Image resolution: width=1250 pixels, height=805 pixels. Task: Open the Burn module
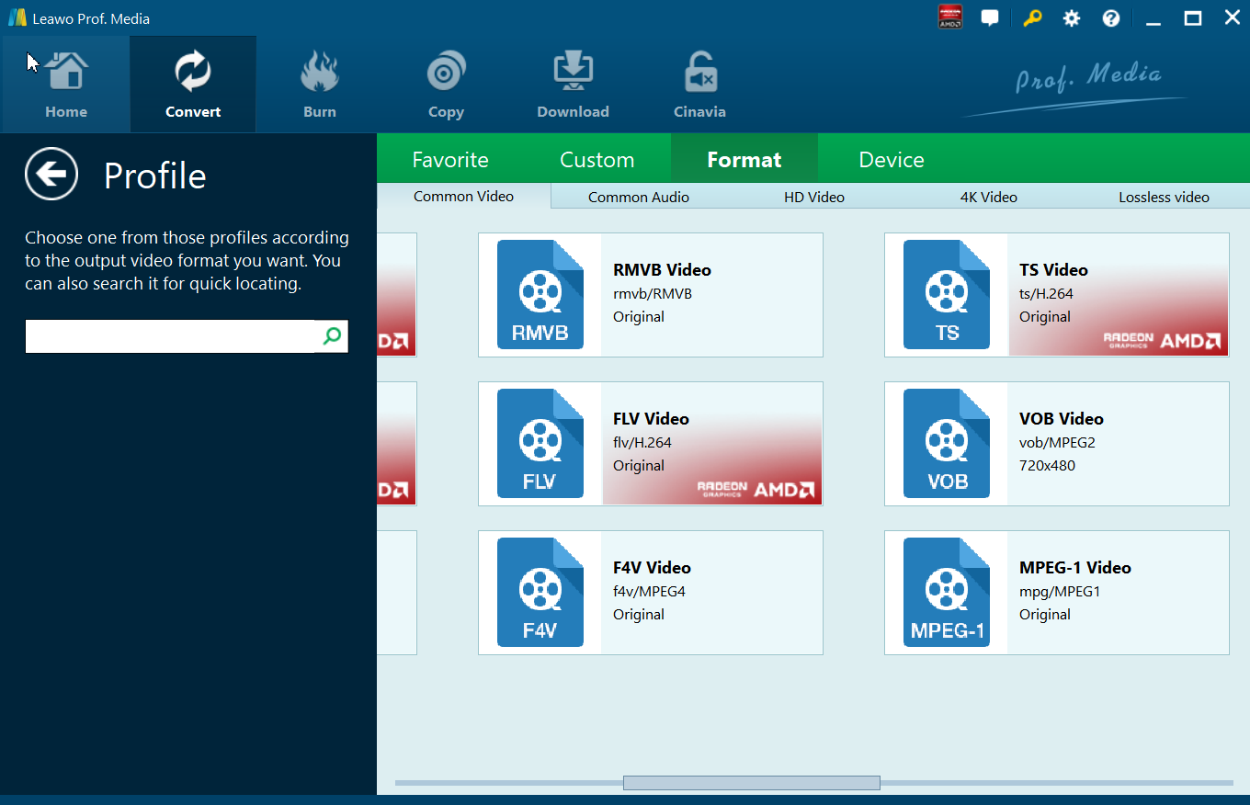(x=320, y=85)
